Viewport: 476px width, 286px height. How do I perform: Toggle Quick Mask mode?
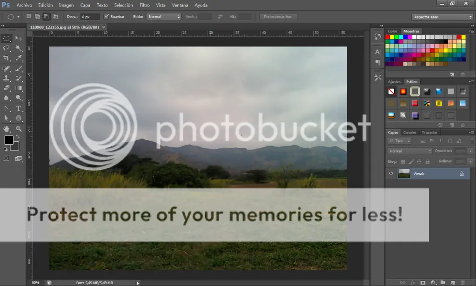click(x=6, y=158)
